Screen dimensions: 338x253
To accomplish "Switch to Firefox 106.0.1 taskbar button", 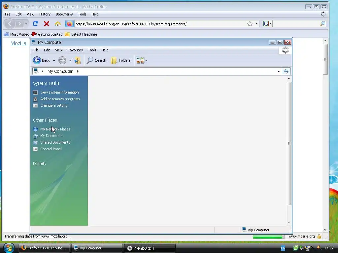I will pos(44,248).
